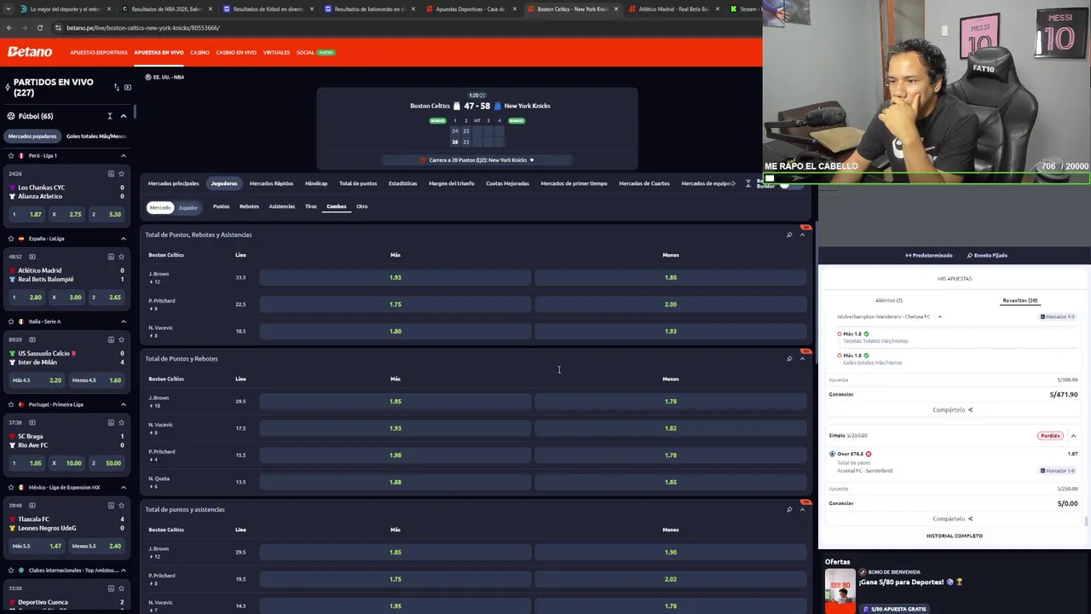Open stats icon for Los Chankas match

pyautogui.click(x=111, y=174)
